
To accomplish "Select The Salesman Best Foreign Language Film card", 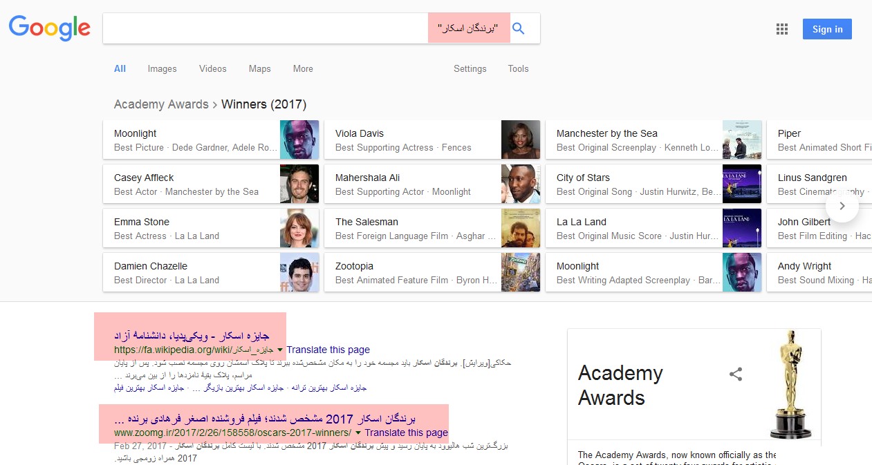I will 432,229.
